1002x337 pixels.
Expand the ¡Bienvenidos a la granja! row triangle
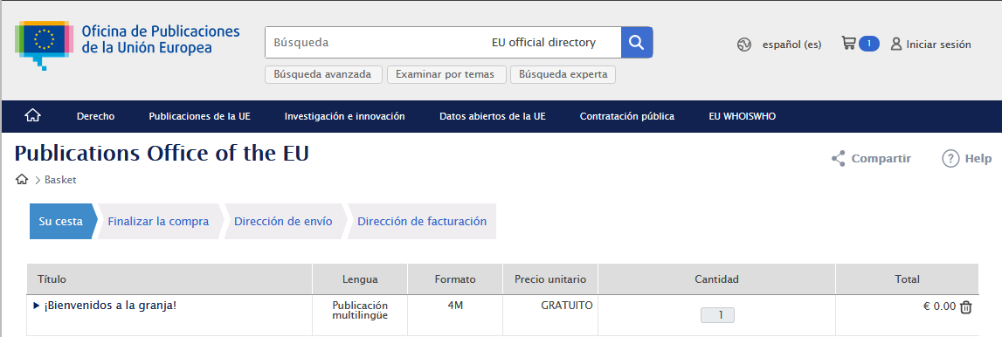point(37,305)
